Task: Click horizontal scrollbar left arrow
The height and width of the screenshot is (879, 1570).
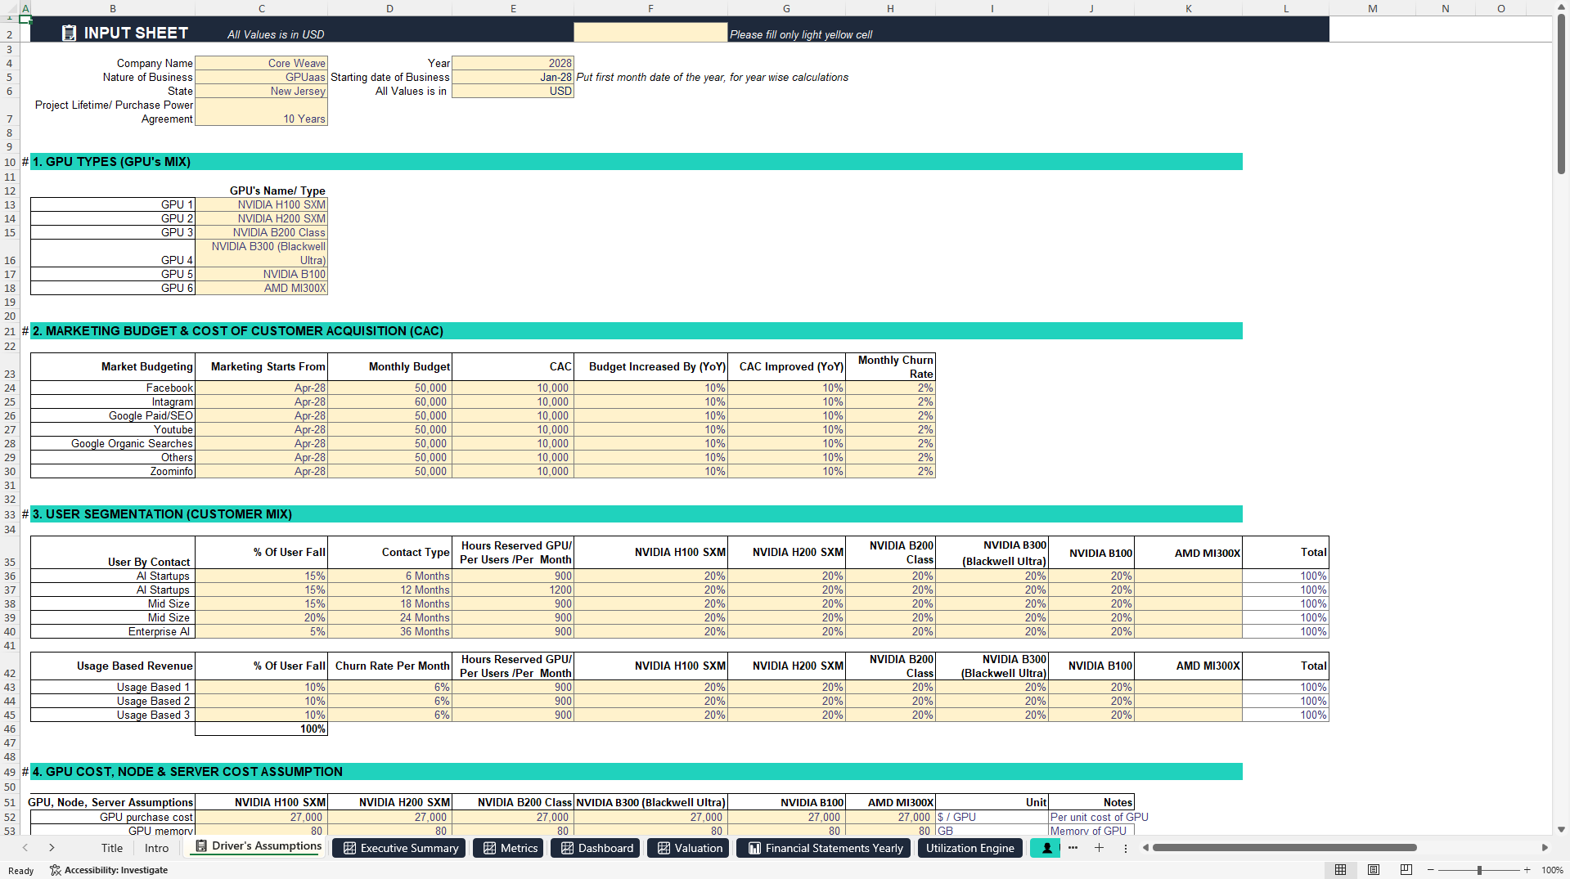Action: 1145,848
